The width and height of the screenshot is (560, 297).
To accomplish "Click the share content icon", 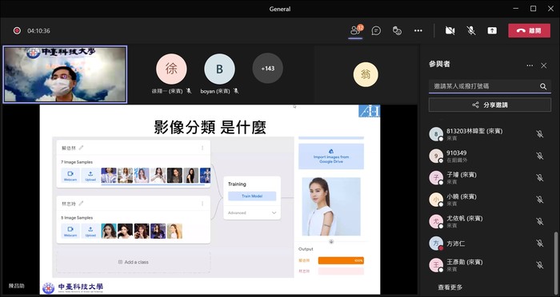I will (x=492, y=30).
